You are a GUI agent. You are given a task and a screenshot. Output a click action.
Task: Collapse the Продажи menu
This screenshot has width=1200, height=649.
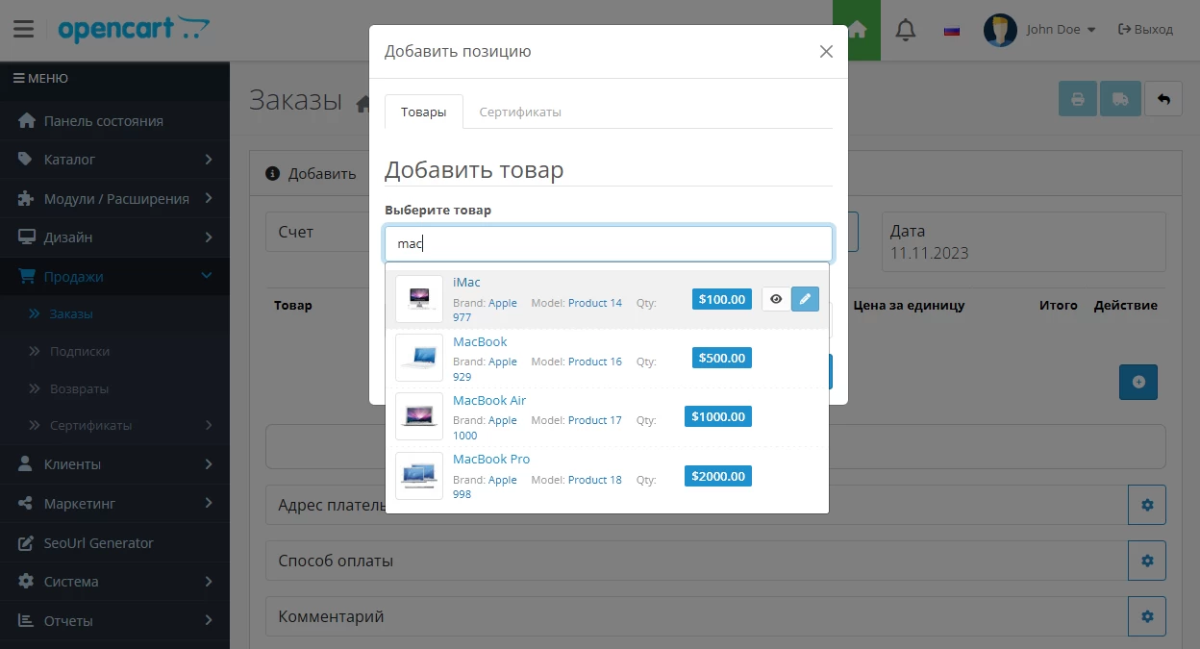pos(114,277)
